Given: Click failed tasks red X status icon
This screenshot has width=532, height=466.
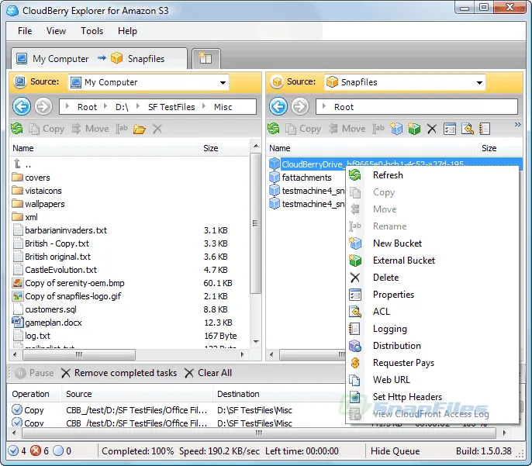Looking at the screenshot, I should pyautogui.click(x=36, y=450).
